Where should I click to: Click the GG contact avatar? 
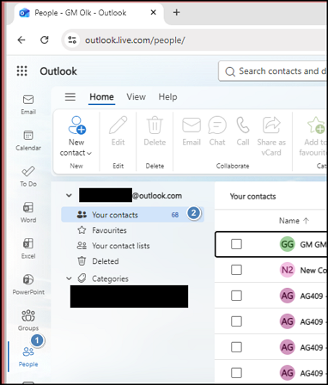click(287, 244)
